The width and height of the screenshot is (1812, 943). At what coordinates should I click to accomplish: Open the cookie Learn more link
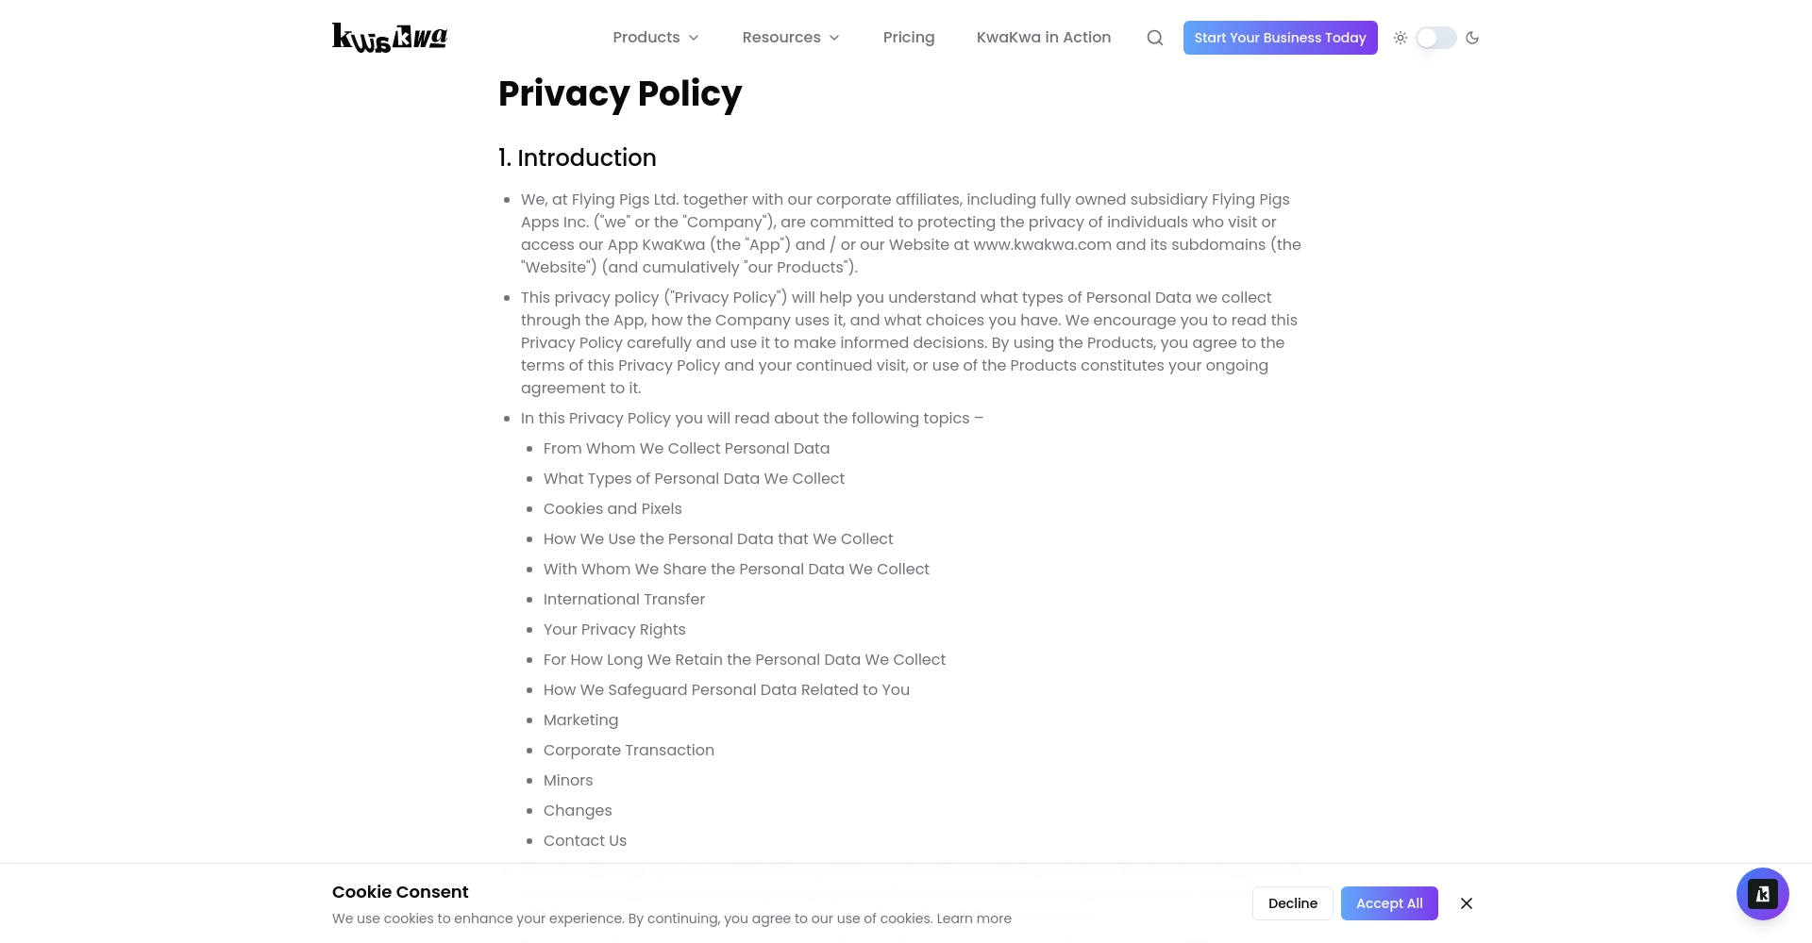(974, 918)
